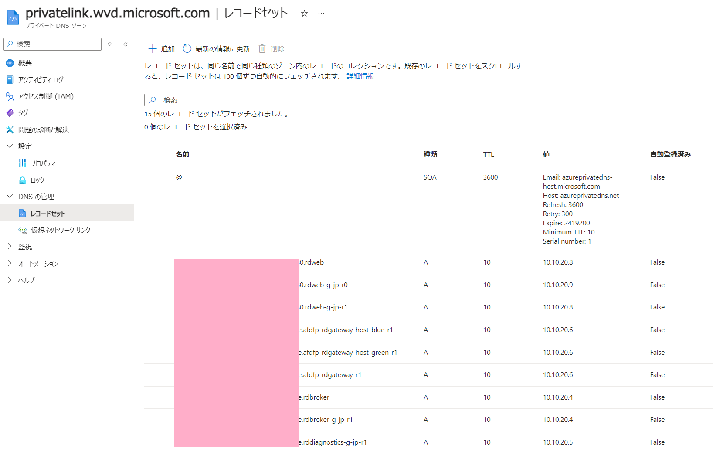Open タグ in the sidebar
713x462 pixels.
pos(23,113)
